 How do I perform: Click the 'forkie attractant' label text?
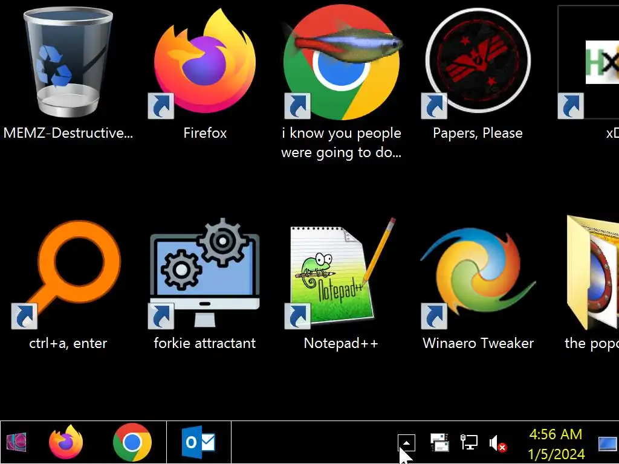tap(204, 343)
